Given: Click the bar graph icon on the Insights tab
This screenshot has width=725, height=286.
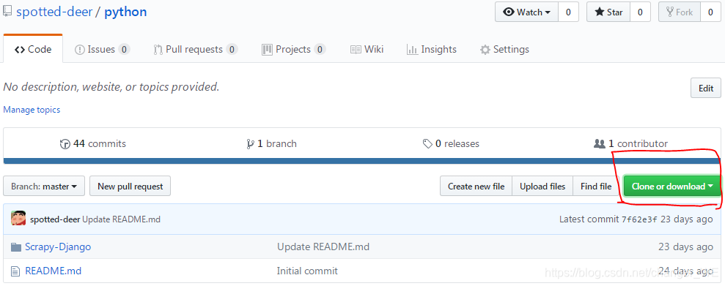Looking at the screenshot, I should [x=412, y=50].
